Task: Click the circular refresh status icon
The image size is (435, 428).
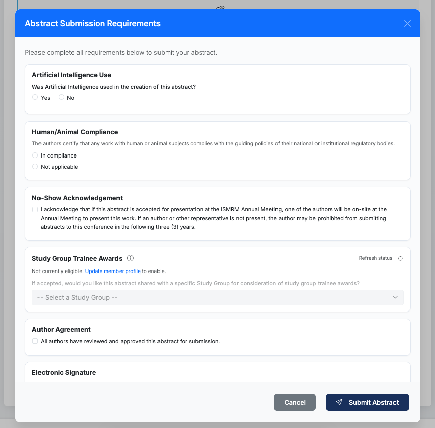Action: [x=400, y=258]
